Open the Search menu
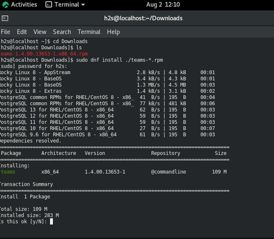274x239 pixels. point(62,32)
